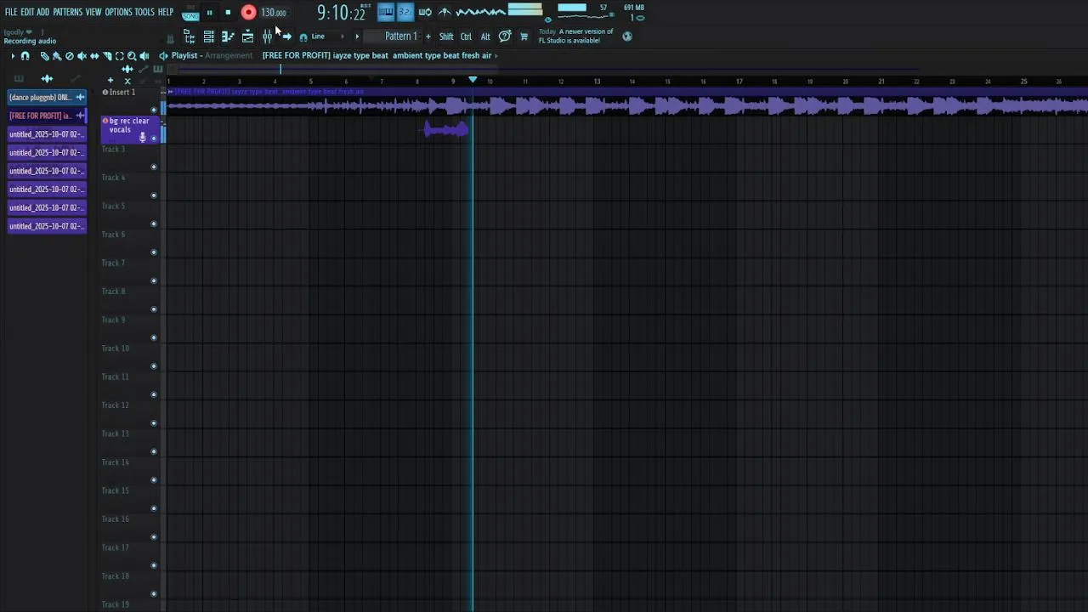
Task: Select the Playback speaker tool
Action: 144,55
